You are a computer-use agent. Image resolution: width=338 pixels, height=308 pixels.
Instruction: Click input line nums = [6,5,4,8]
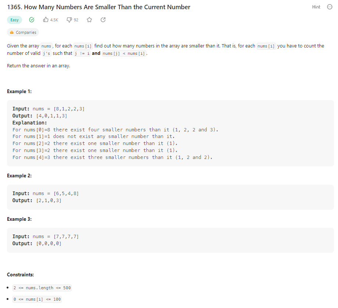click(x=46, y=194)
